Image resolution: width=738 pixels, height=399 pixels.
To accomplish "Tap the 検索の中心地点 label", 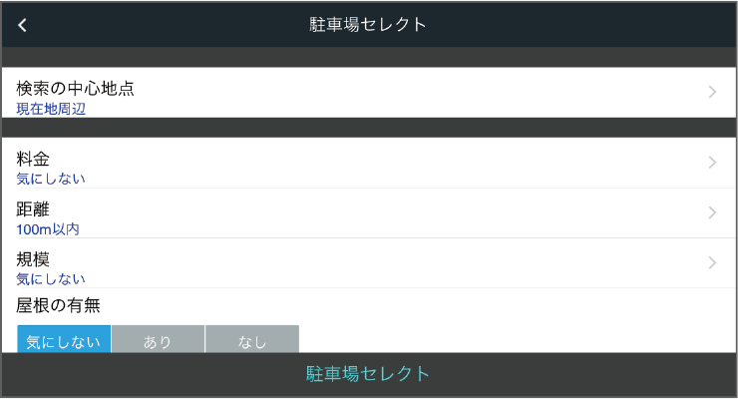I will (x=75, y=88).
